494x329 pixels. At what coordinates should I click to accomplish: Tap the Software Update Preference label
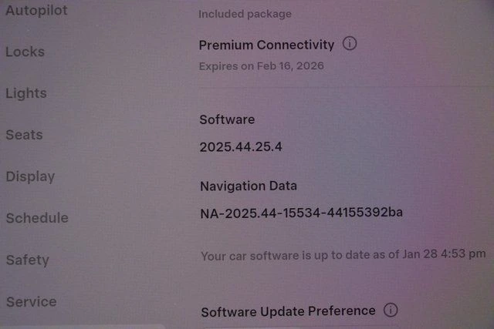[x=288, y=311]
